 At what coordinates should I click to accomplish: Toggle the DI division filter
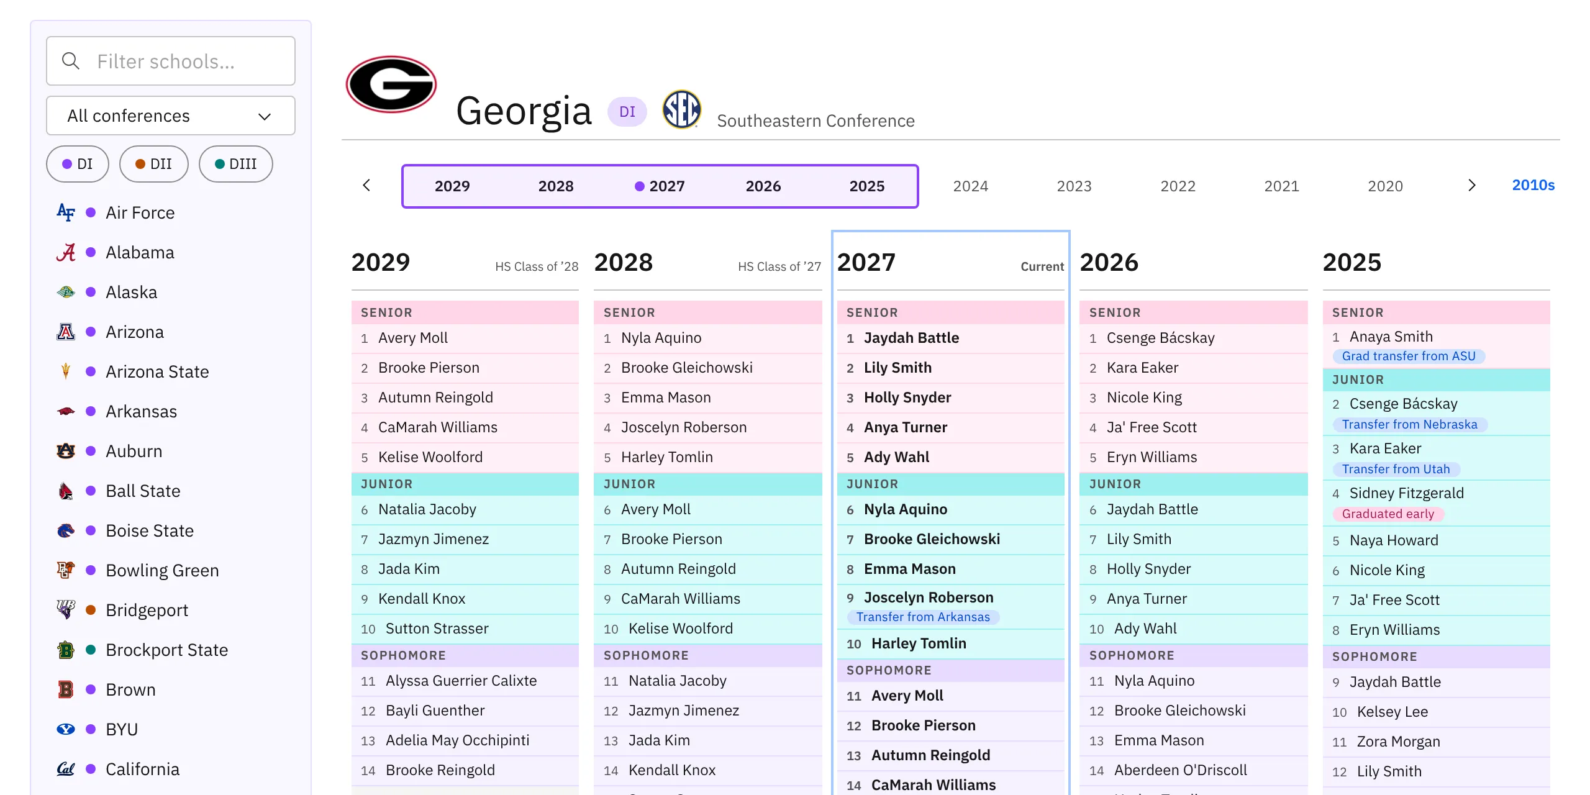tap(78, 164)
